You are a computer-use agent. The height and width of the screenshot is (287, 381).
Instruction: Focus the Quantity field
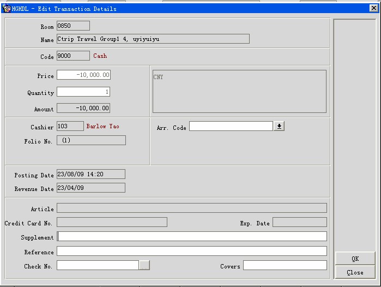pyautogui.click(x=83, y=92)
